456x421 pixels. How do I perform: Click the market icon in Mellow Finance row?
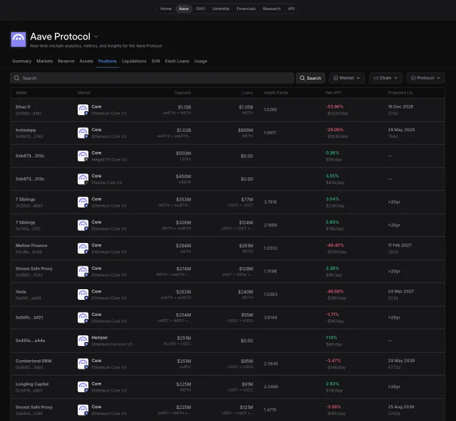(83, 248)
